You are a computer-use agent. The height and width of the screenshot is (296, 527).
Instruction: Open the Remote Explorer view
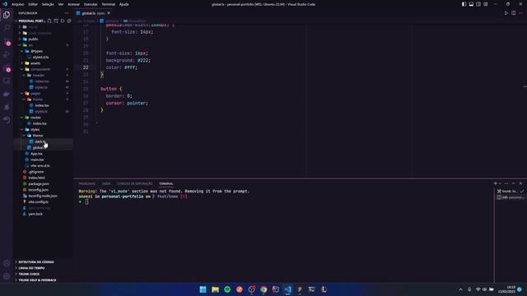tap(7, 81)
